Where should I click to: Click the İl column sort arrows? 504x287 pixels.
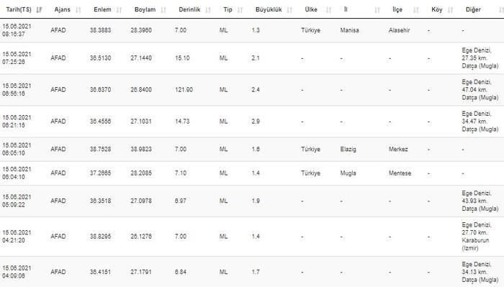click(x=377, y=10)
